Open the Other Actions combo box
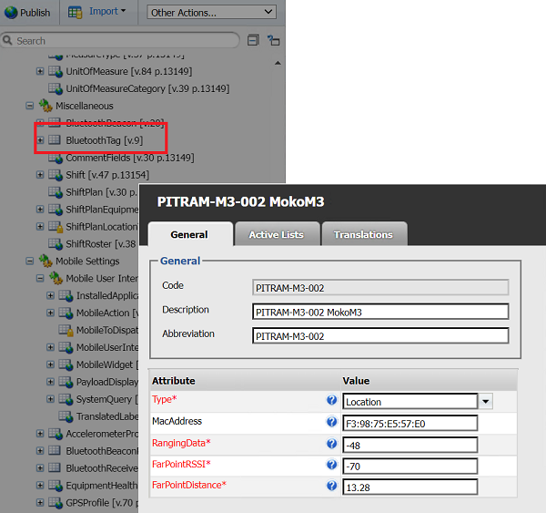Viewport: 546px width, 513px height. 212,13
